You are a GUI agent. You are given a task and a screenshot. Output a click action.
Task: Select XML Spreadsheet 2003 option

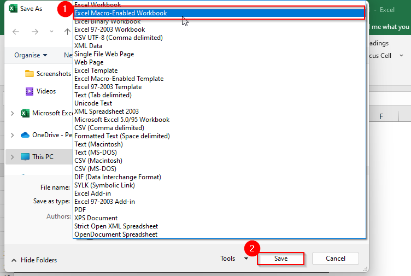point(219,111)
